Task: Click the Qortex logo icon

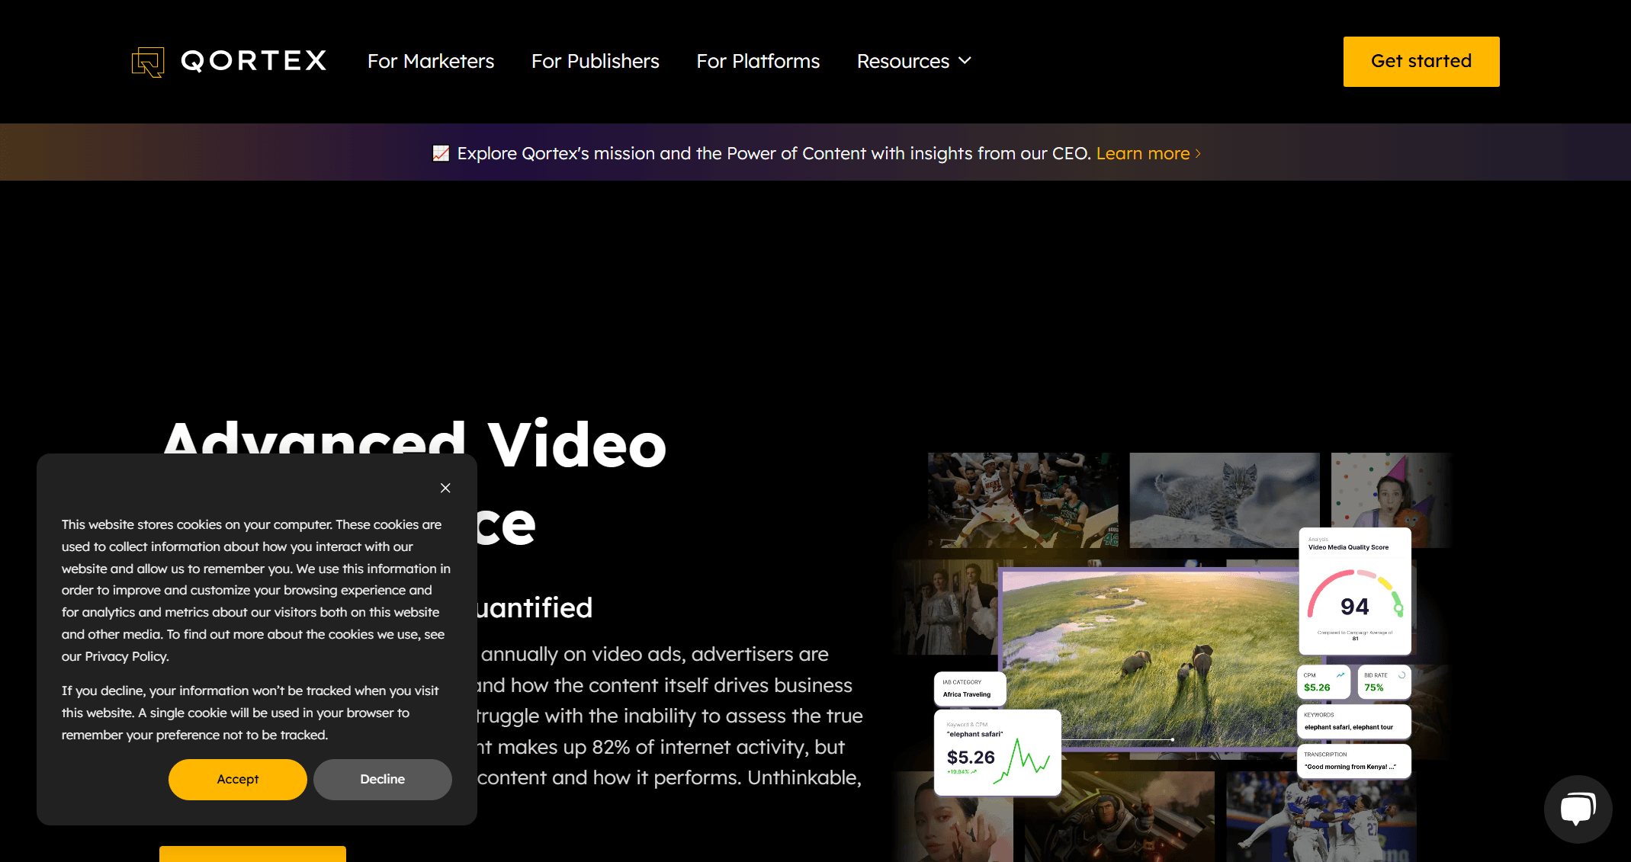Action: tap(148, 62)
